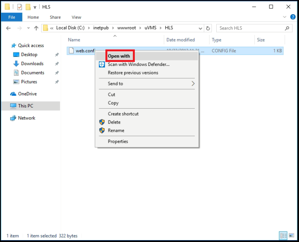Click the File tab button
Viewport: 299px width, 242px height.
point(12,17)
